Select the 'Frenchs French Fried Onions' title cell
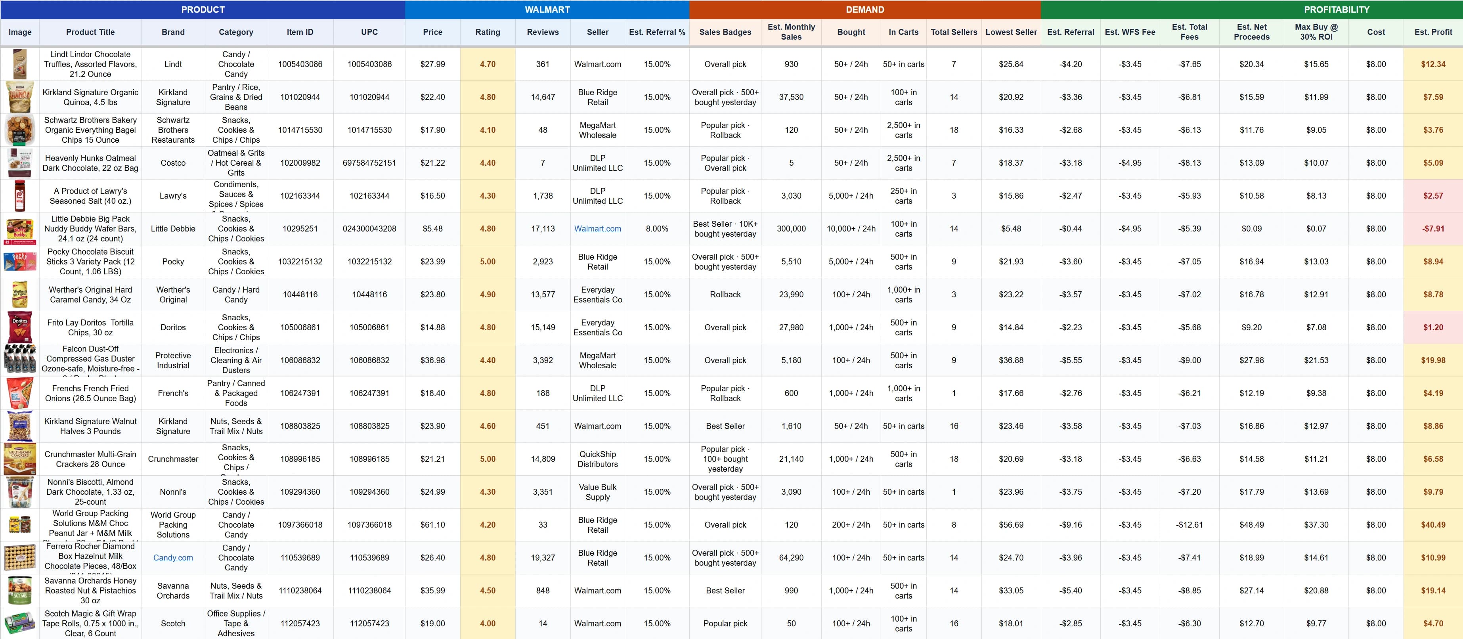Viewport: 1463px width, 639px height. (x=90, y=393)
